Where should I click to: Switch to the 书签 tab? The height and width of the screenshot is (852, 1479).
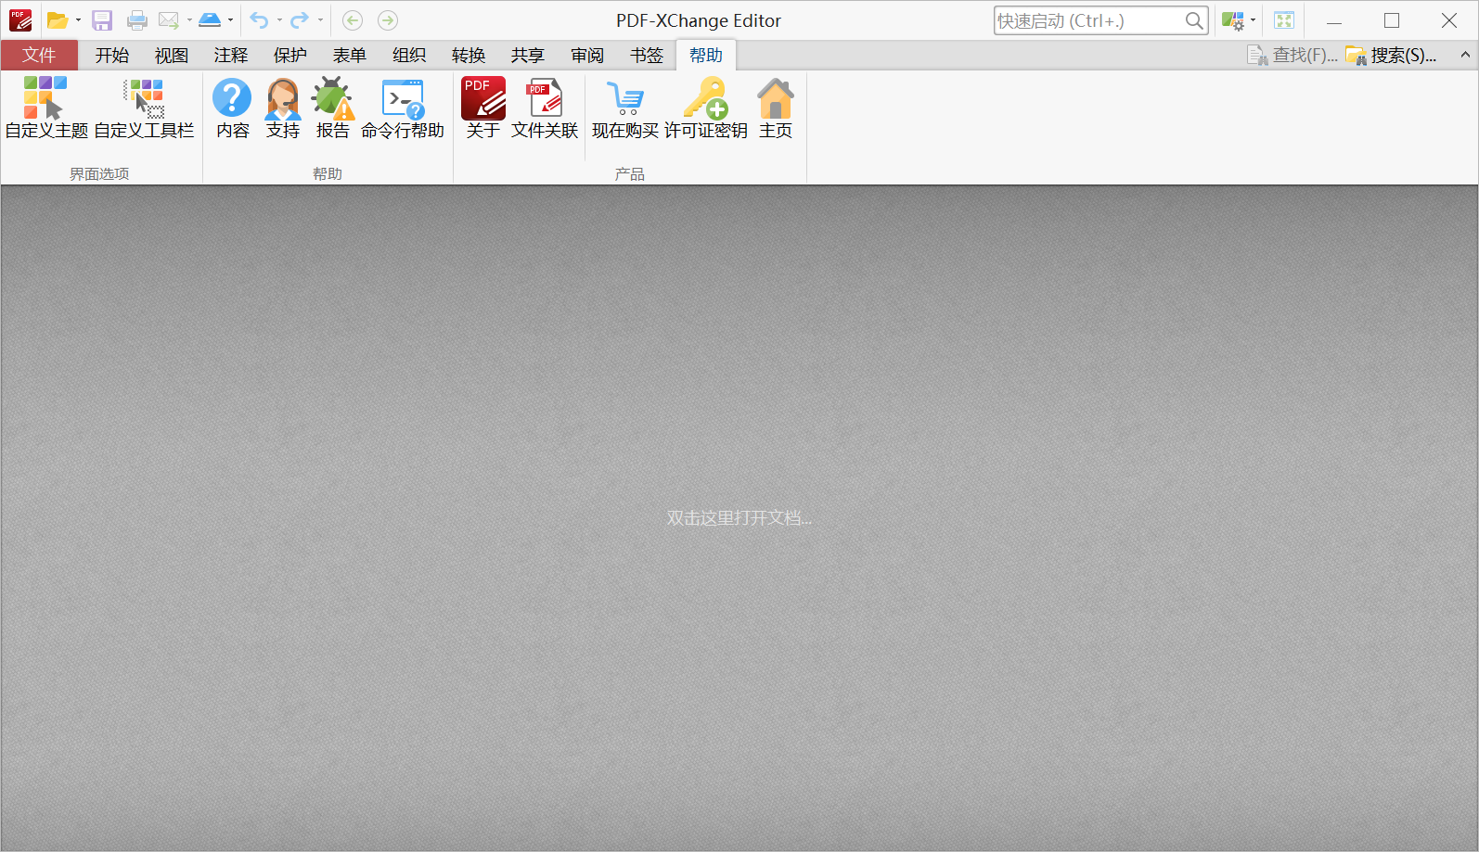647,56
